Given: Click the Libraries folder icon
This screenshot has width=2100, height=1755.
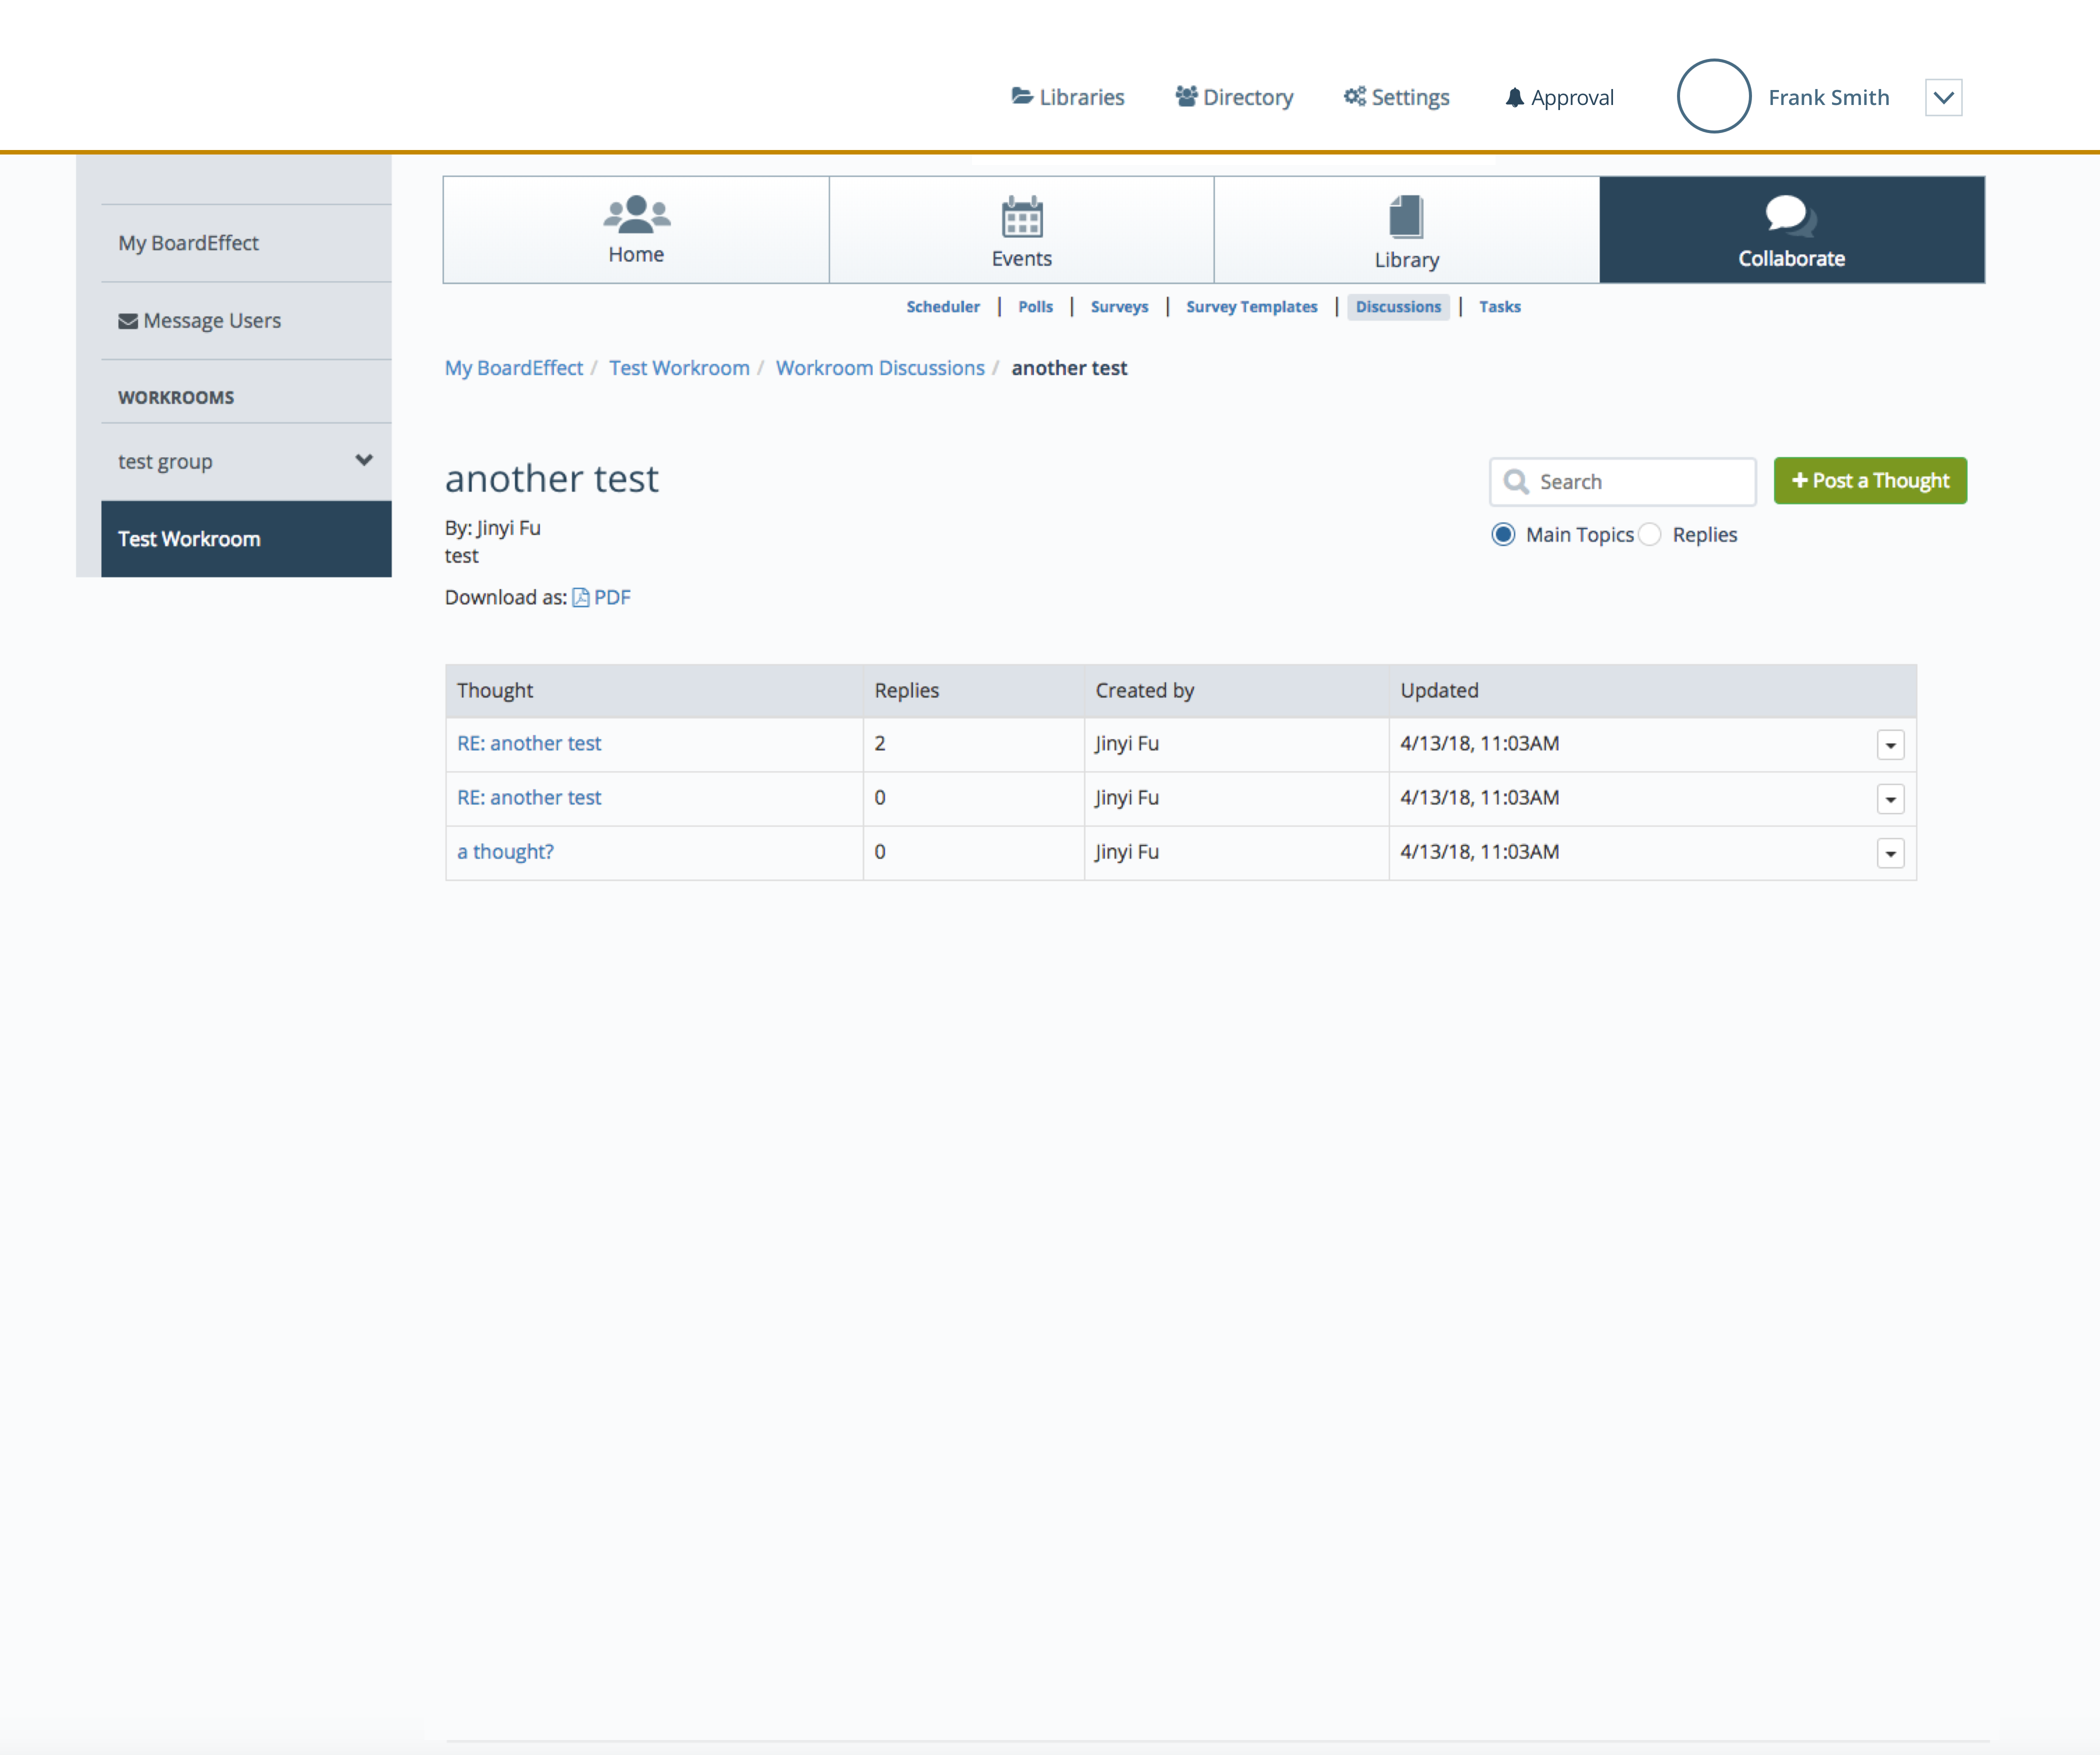Looking at the screenshot, I should (x=1021, y=96).
